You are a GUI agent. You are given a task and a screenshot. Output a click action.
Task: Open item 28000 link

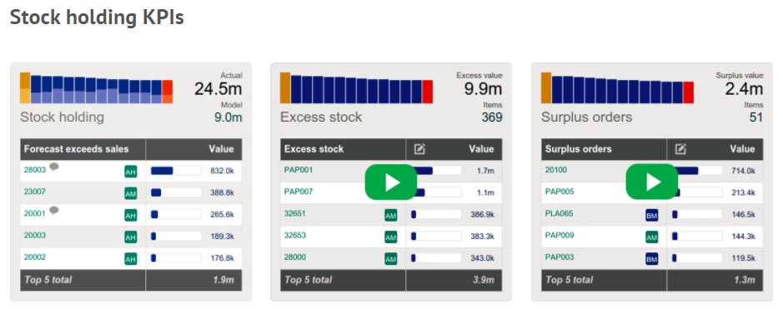(x=295, y=257)
